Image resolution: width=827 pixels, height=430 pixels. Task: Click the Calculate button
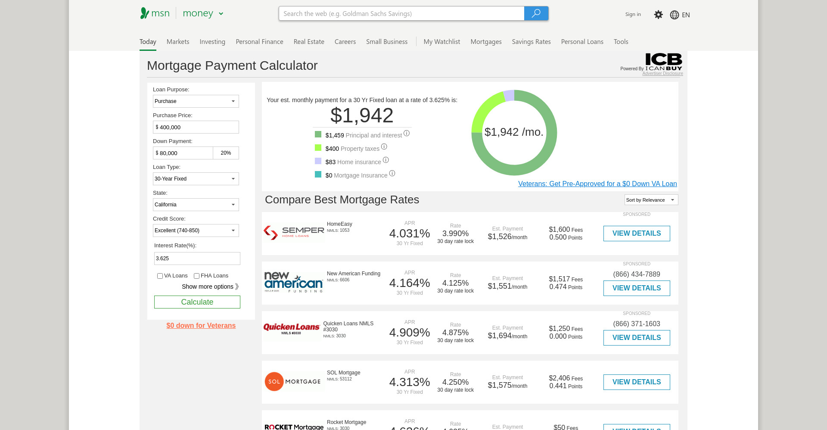pyautogui.click(x=197, y=302)
